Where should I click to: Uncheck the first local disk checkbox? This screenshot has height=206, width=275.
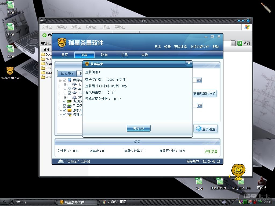(x=70, y=89)
